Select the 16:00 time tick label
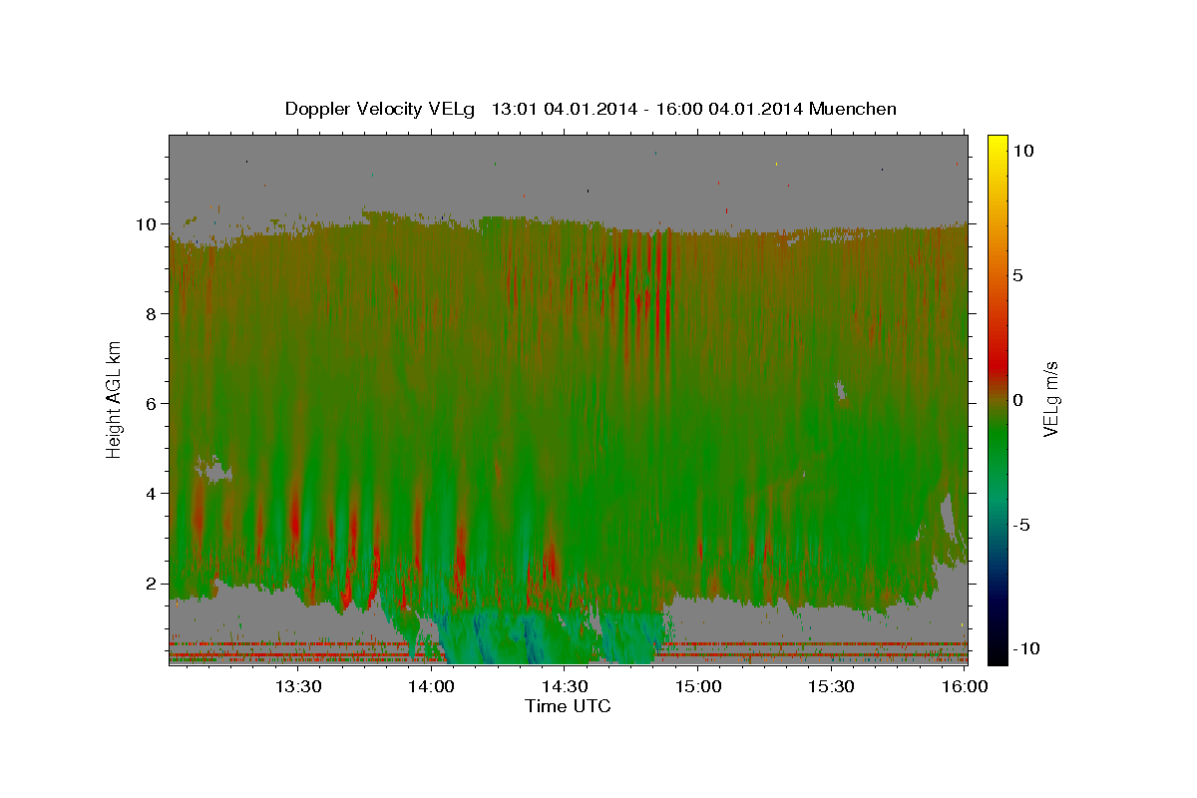This screenshot has height=798, width=1197. 964,686
